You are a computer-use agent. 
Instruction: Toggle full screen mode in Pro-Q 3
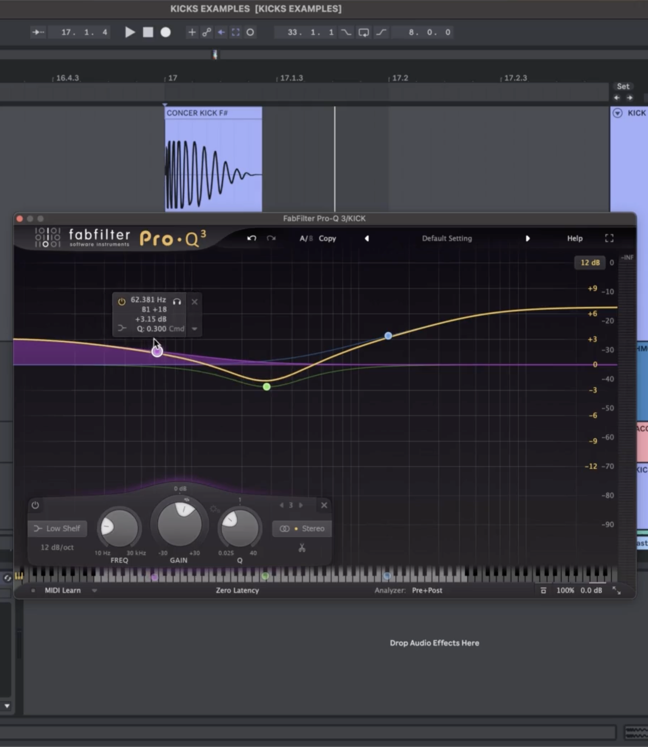click(609, 238)
